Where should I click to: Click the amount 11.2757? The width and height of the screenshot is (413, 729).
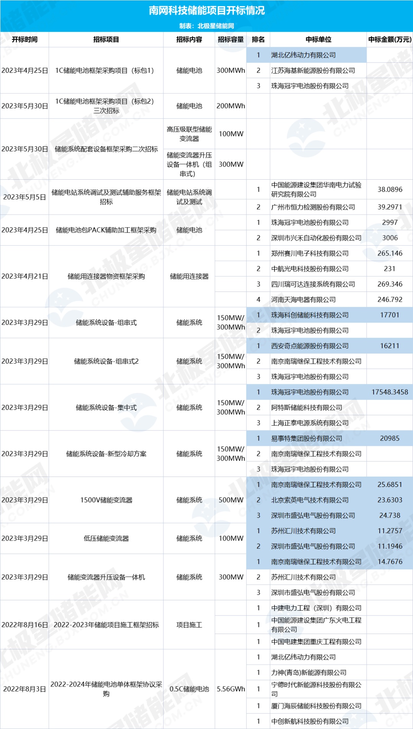390,531
